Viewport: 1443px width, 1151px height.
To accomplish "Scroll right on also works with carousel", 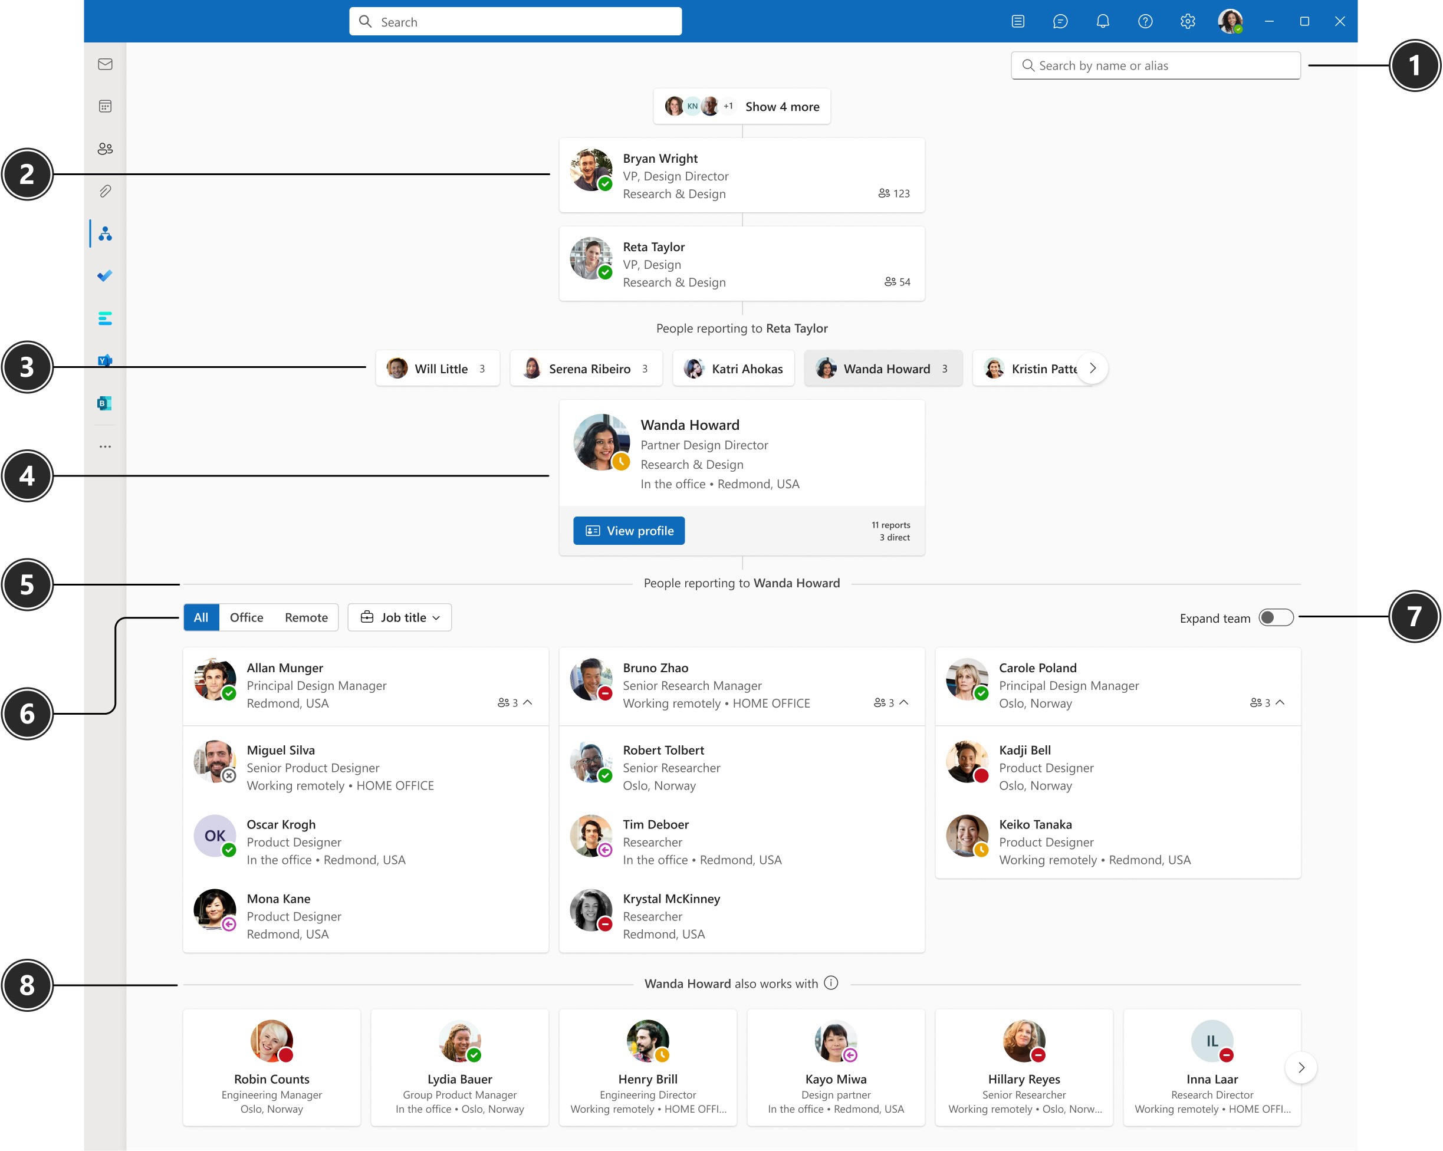I will [x=1301, y=1068].
